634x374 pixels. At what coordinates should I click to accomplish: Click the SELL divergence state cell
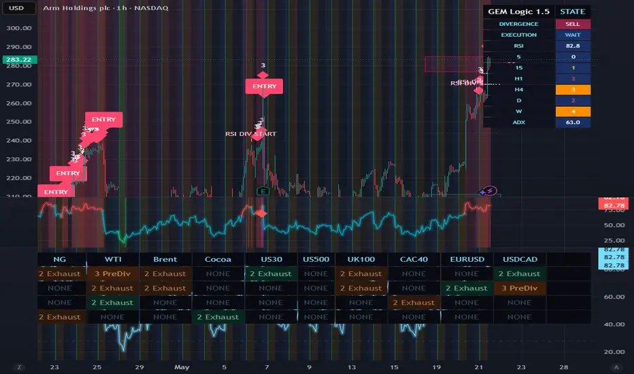click(x=573, y=24)
